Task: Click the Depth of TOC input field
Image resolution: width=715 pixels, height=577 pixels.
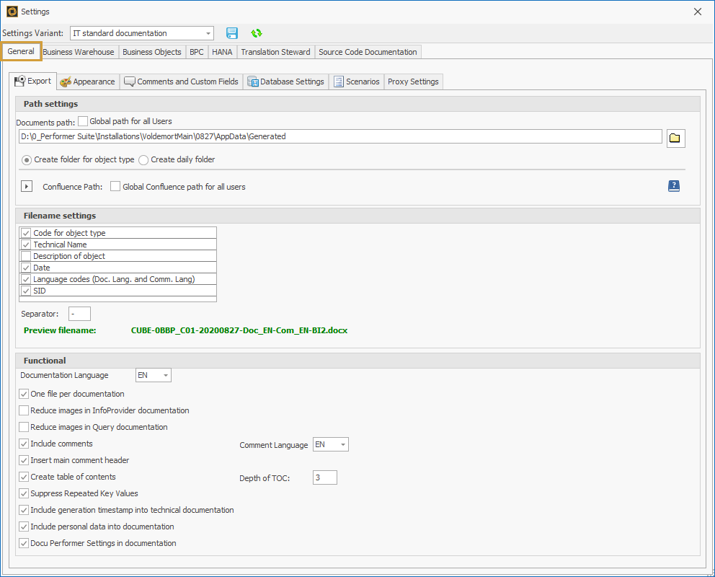Action: (x=324, y=477)
